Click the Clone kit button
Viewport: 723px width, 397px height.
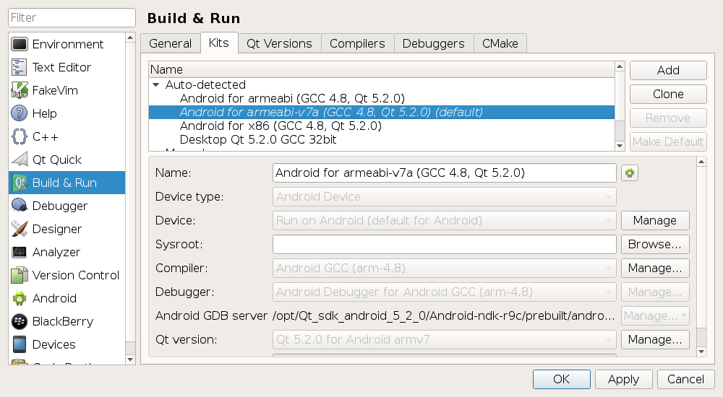click(668, 94)
